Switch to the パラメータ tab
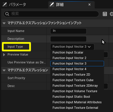 (14, 5)
